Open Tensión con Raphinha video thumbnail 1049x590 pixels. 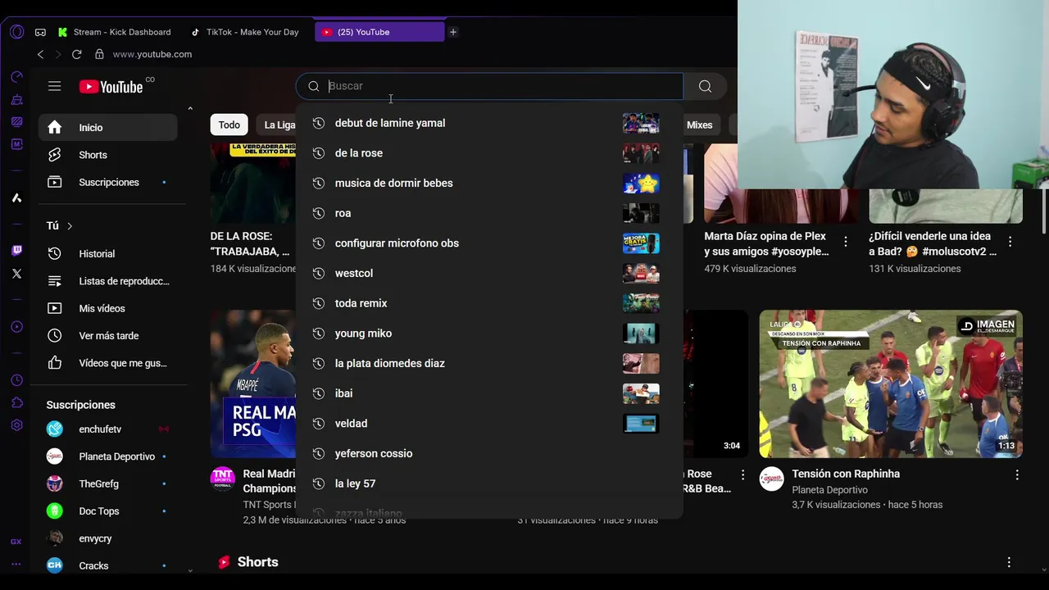coord(891,383)
